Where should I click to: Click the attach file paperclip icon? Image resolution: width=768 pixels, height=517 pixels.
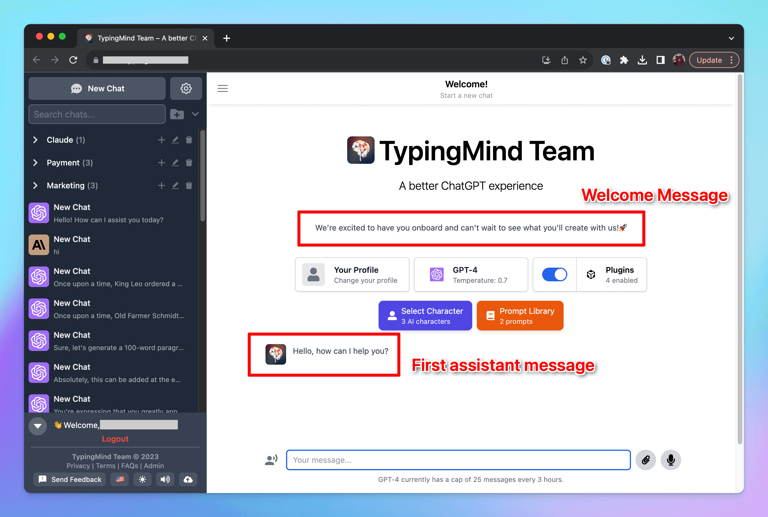(645, 460)
